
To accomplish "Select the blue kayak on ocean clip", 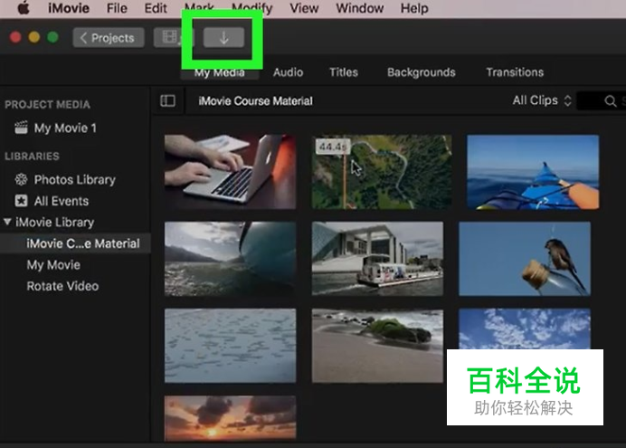I will tap(533, 172).
